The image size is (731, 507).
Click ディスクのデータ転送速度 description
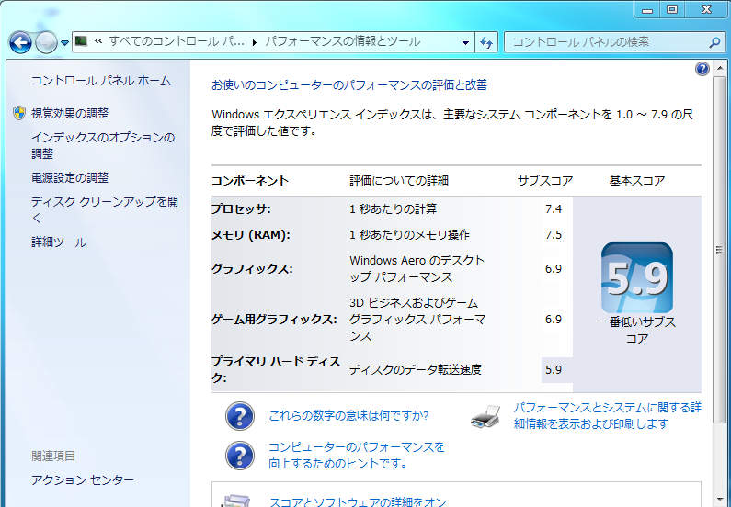click(416, 369)
